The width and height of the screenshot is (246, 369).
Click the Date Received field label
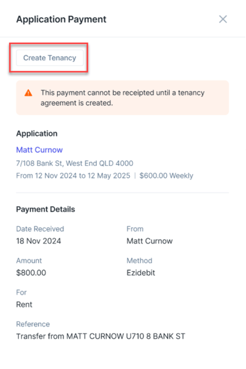[x=40, y=229]
